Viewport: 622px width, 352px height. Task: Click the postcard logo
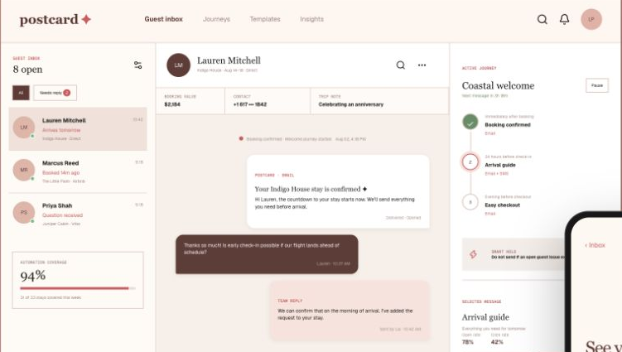coord(55,19)
